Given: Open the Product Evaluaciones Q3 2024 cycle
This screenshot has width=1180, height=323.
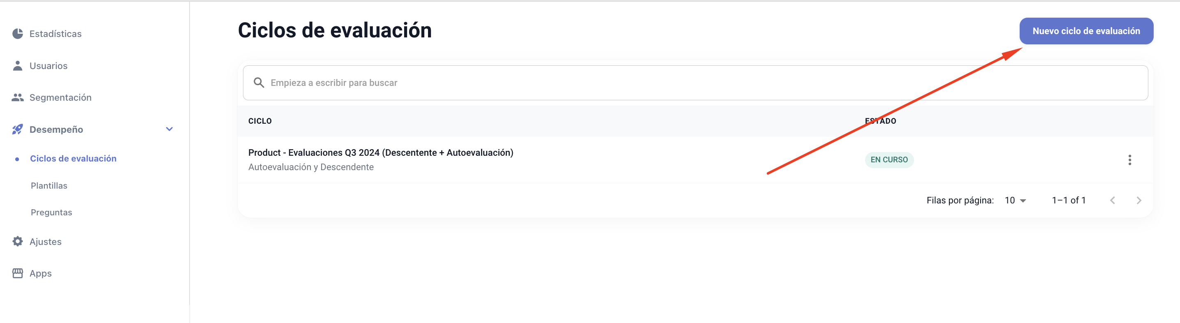Looking at the screenshot, I should 380,152.
